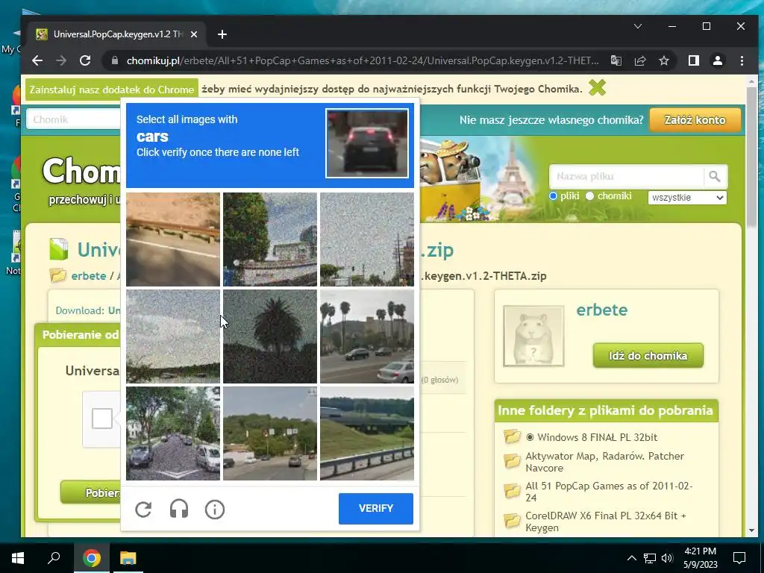Click the erbete breadcrumb link

(x=89, y=276)
